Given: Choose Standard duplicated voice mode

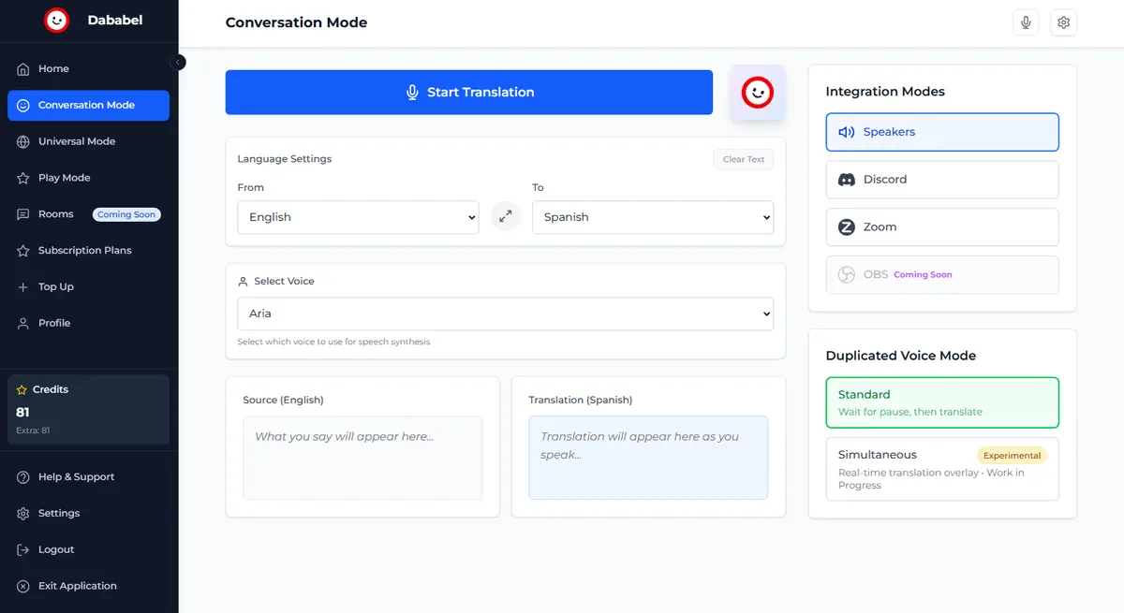Looking at the screenshot, I should point(942,402).
